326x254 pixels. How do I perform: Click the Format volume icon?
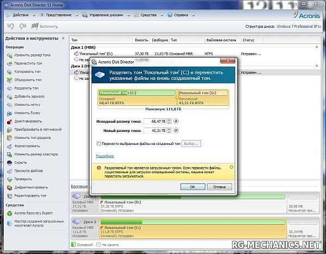[x=10, y=146]
